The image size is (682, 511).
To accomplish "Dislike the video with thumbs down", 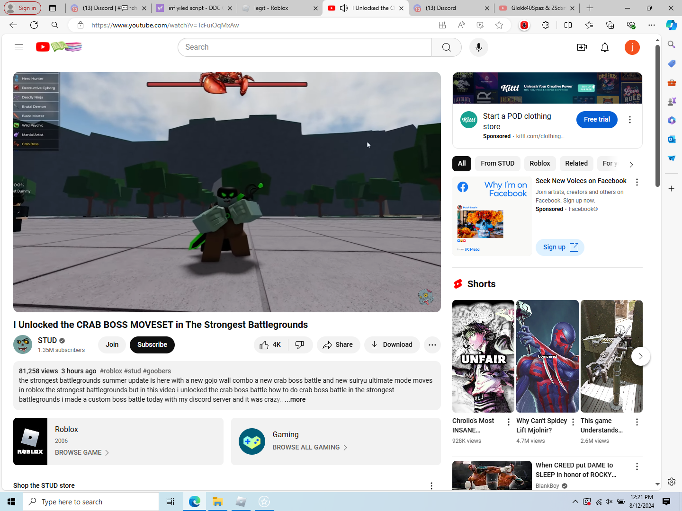I will [x=300, y=345].
